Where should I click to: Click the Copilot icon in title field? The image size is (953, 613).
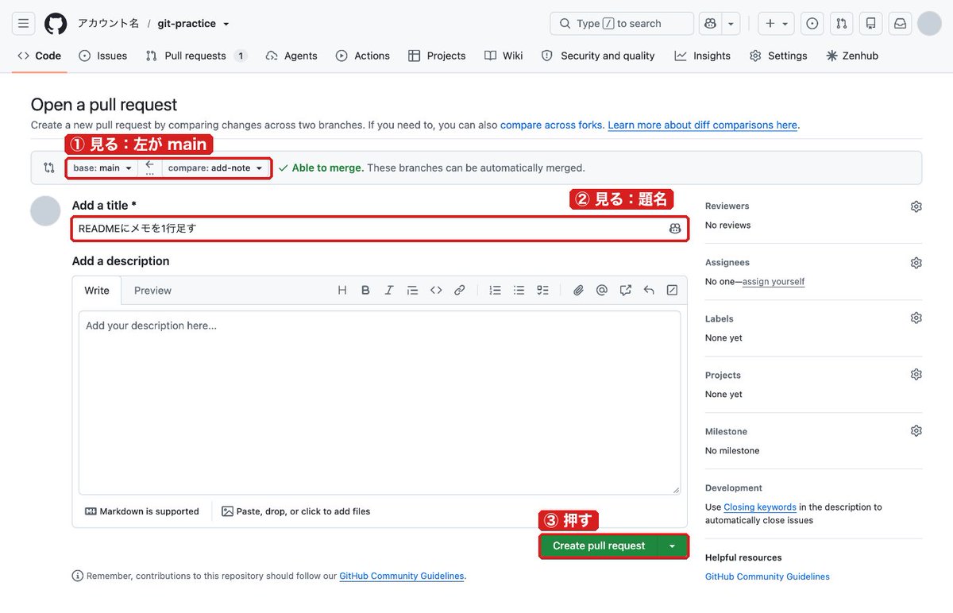[675, 229]
